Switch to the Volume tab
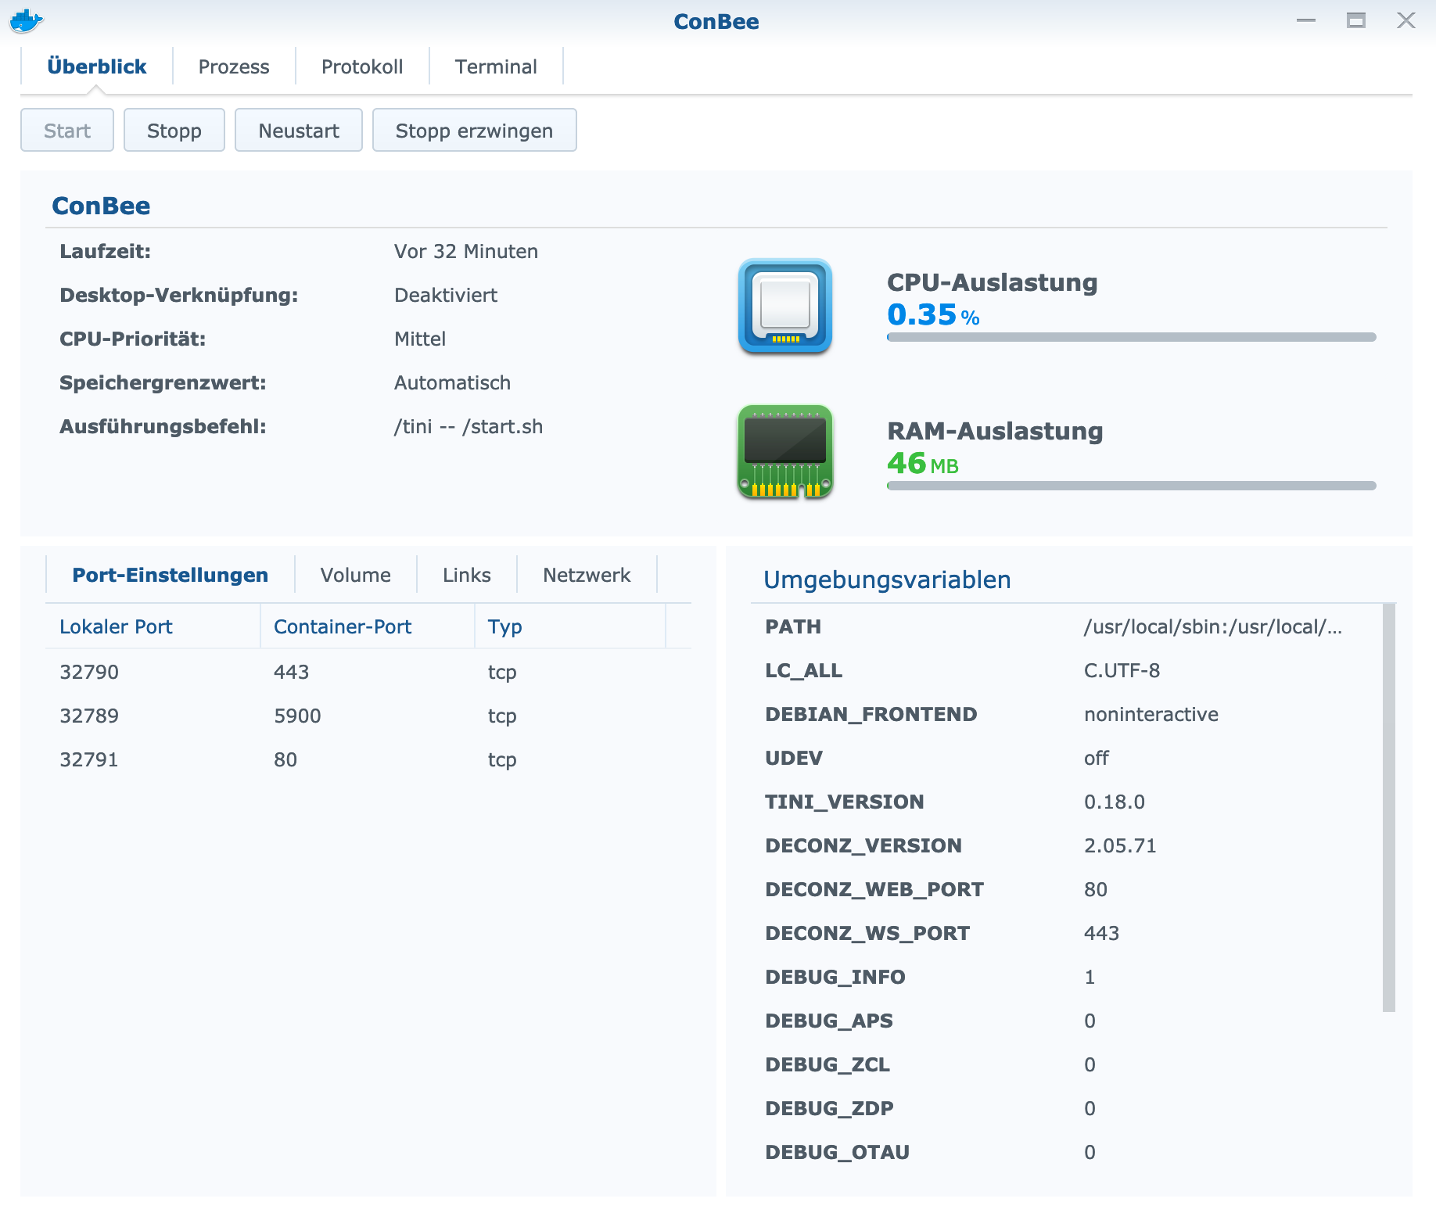This screenshot has width=1436, height=1220. pyautogui.click(x=356, y=575)
